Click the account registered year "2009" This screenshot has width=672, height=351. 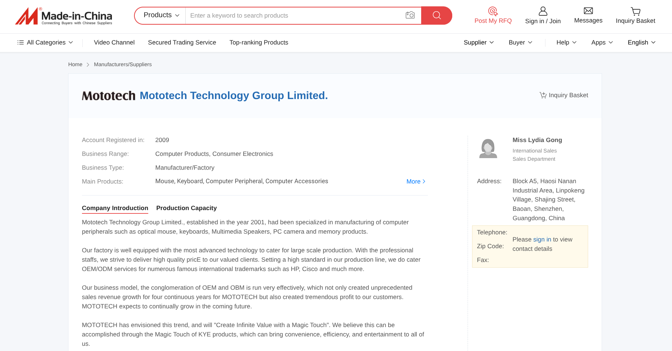click(x=162, y=140)
